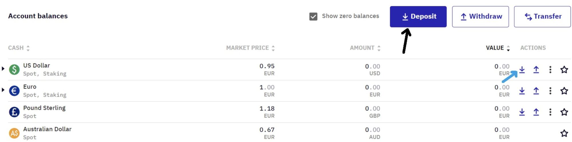Expand the Euro row details

pos(3,90)
